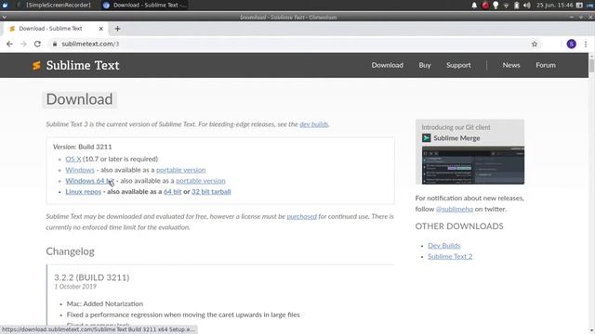Open the Forum nav item
Image resolution: width=595 pixels, height=334 pixels.
pyautogui.click(x=546, y=65)
